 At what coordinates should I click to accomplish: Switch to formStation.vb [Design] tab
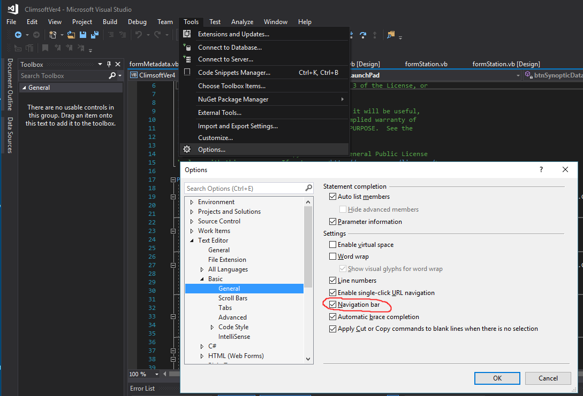[506, 64]
